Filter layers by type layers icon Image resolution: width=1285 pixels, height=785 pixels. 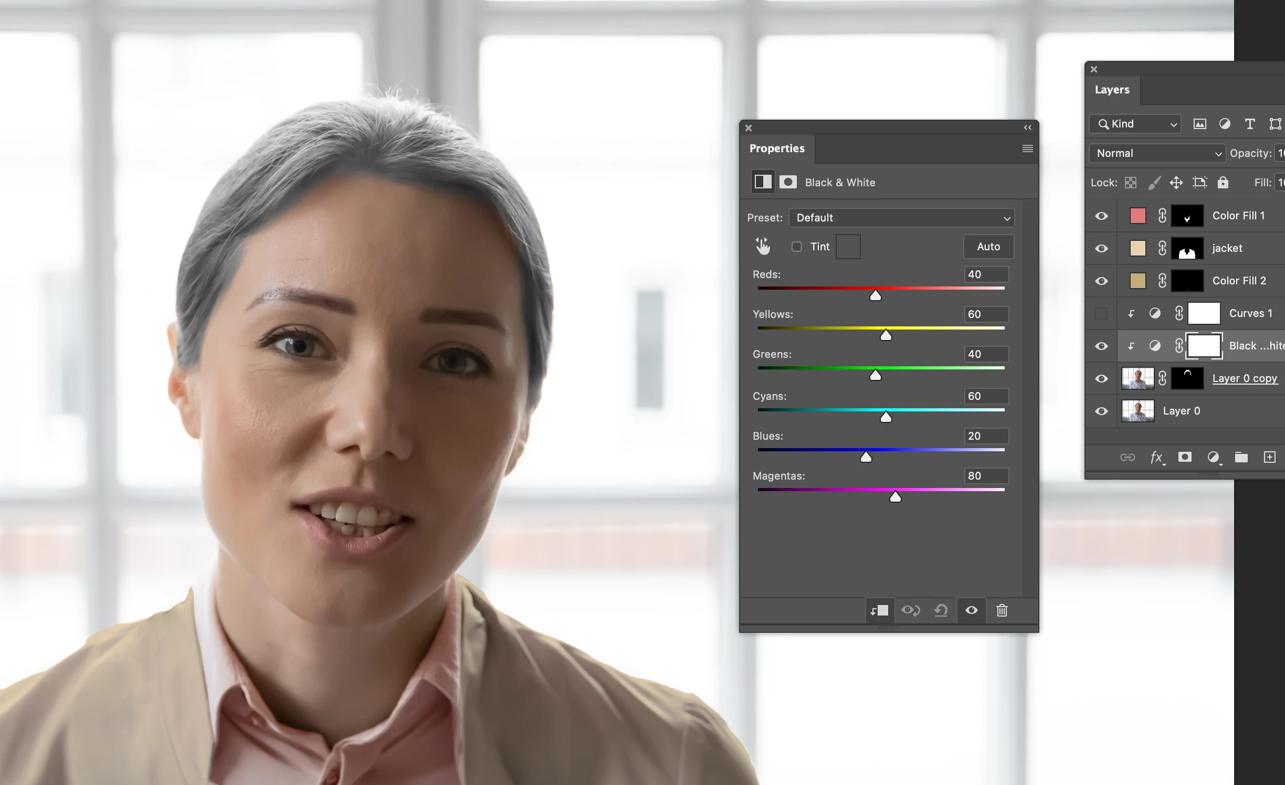[1250, 124]
